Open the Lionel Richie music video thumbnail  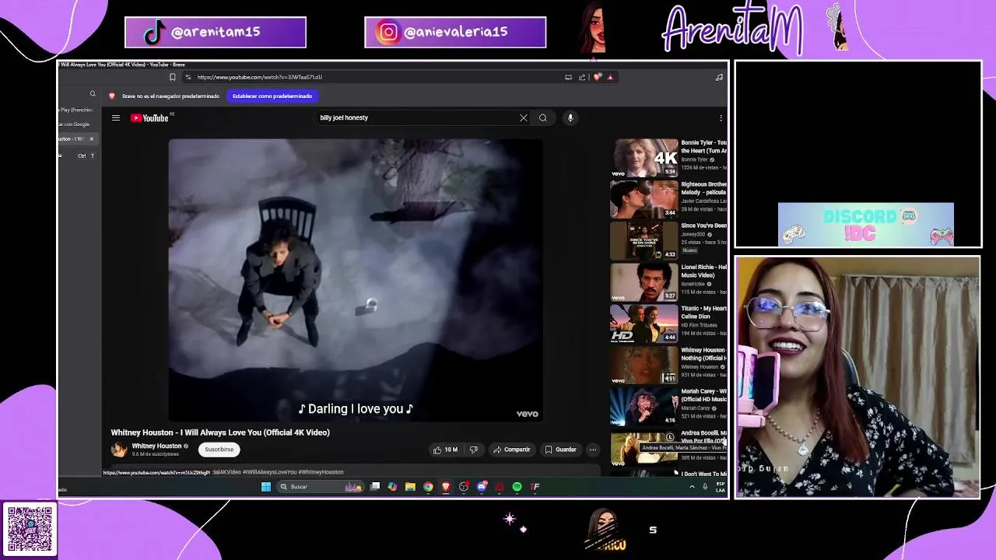click(x=644, y=282)
